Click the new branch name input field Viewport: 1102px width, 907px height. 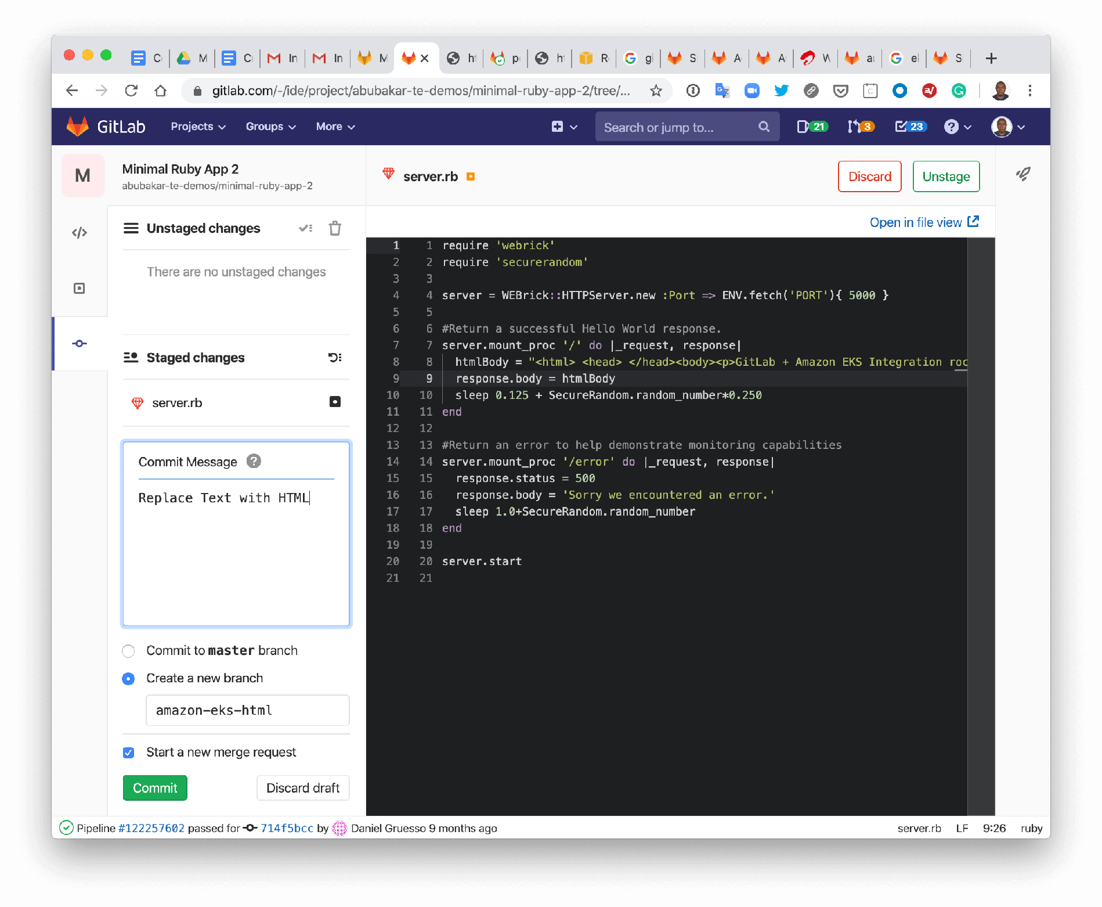[247, 710]
